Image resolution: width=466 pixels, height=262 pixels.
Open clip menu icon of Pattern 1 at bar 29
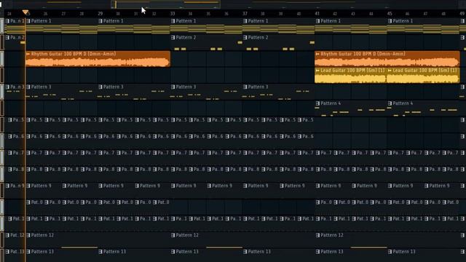click(x=100, y=21)
